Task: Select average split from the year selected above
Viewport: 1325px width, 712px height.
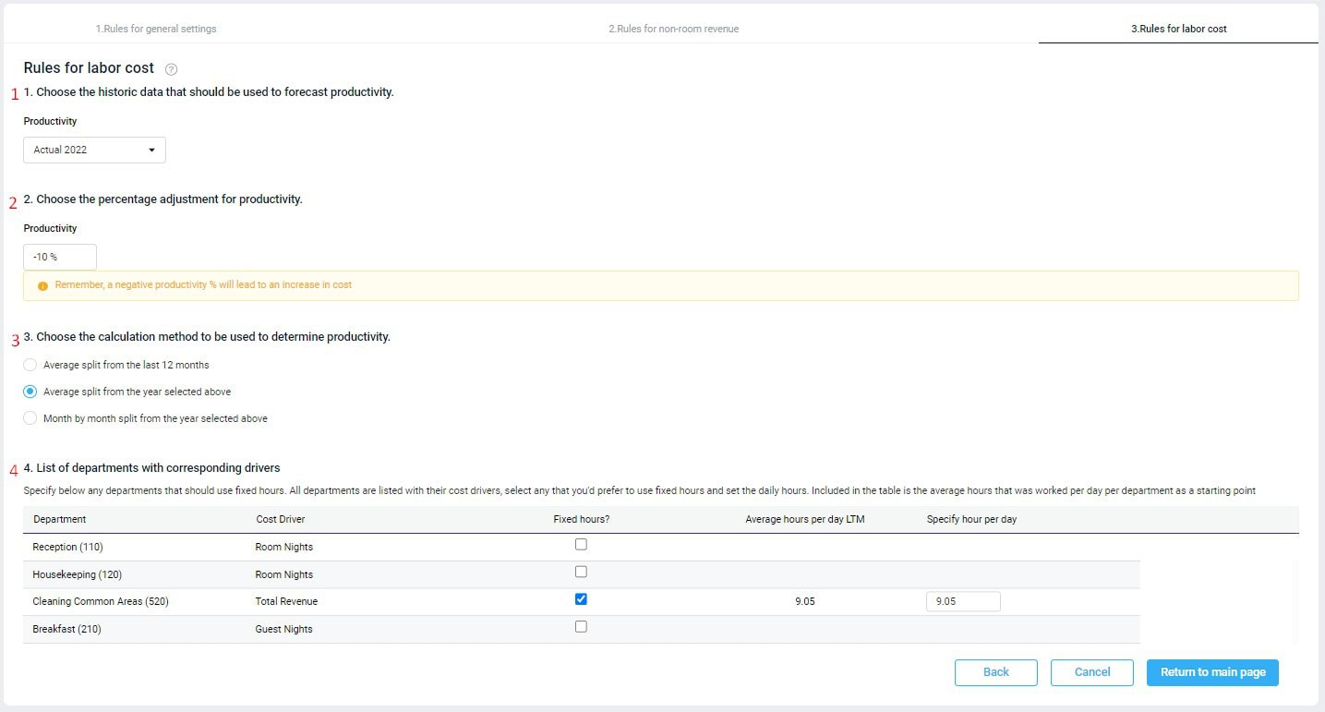Action: (30, 392)
